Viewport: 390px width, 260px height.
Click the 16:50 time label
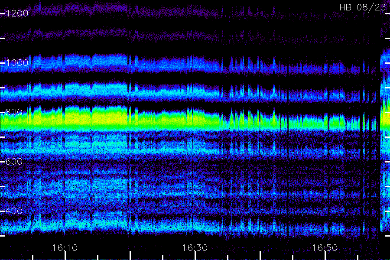point(325,248)
